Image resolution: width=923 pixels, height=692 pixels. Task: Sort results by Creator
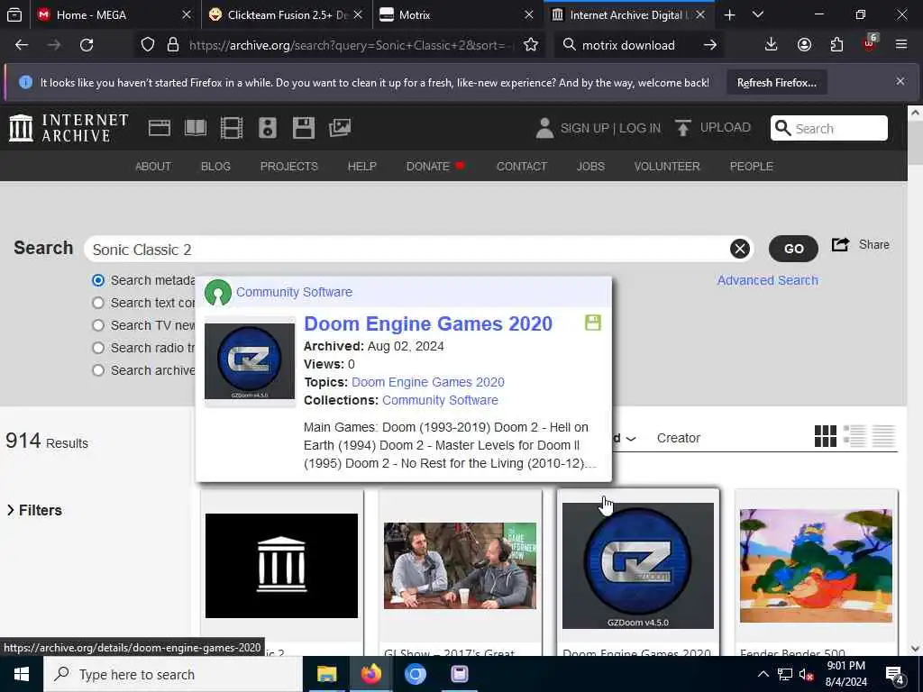pyautogui.click(x=678, y=439)
